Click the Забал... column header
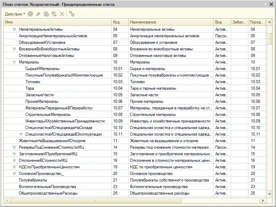The image size is (276, 207). (239, 22)
